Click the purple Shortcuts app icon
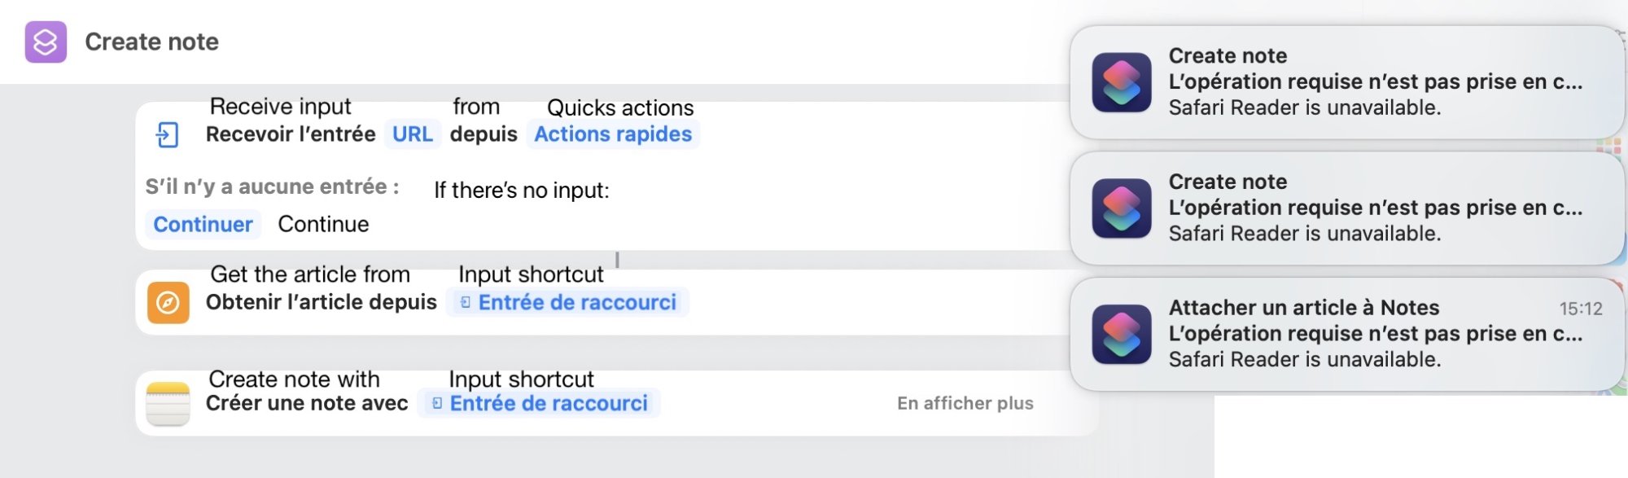The image size is (1628, 478). (46, 42)
